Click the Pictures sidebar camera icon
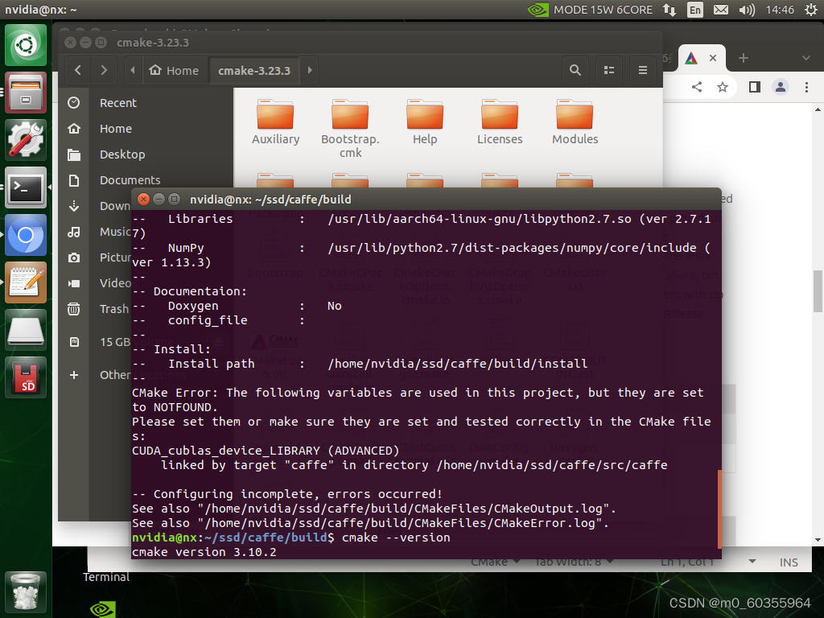 (x=74, y=257)
